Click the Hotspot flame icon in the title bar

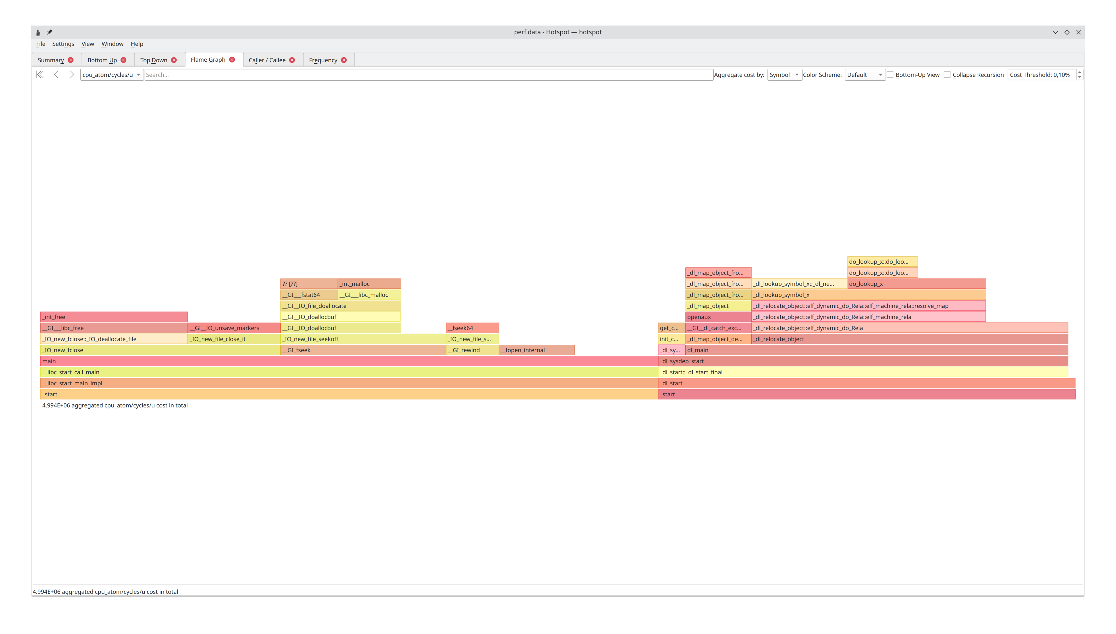tap(38, 32)
